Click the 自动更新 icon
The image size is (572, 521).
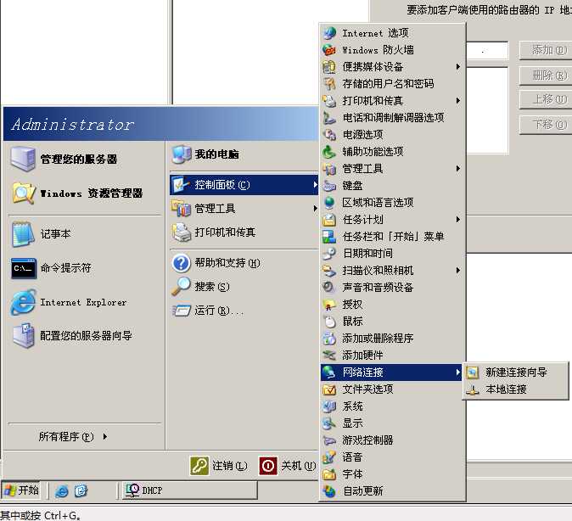click(x=329, y=491)
